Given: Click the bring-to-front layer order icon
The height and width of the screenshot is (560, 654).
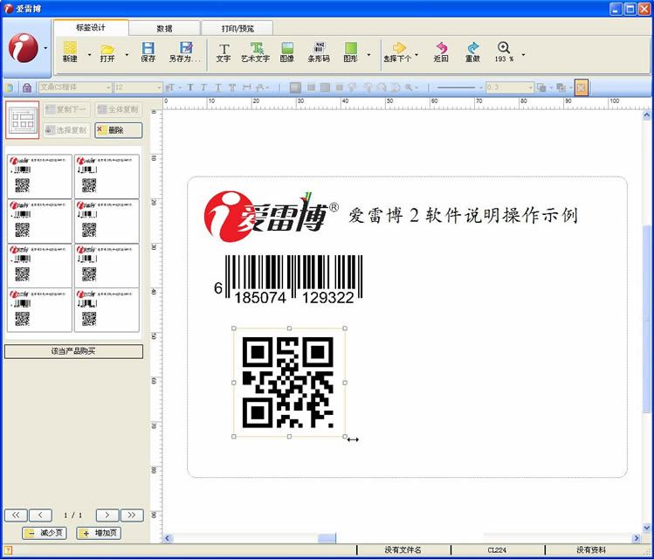Looking at the screenshot, I should coord(541,87).
